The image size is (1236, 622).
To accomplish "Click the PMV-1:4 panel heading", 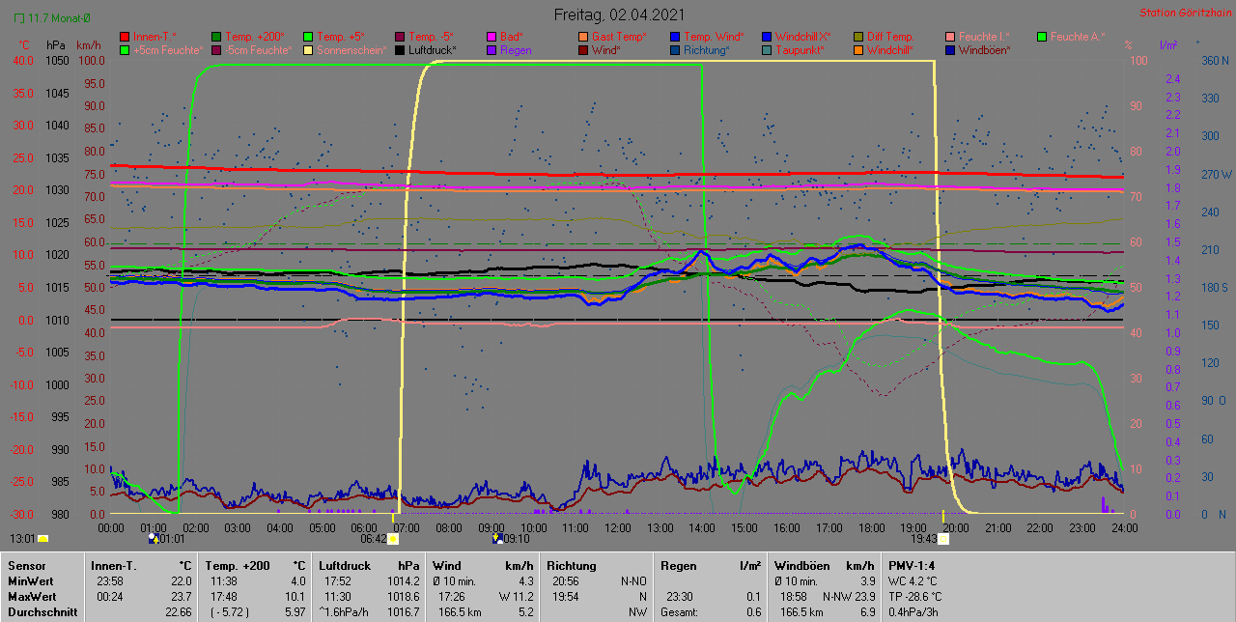I will [911, 565].
